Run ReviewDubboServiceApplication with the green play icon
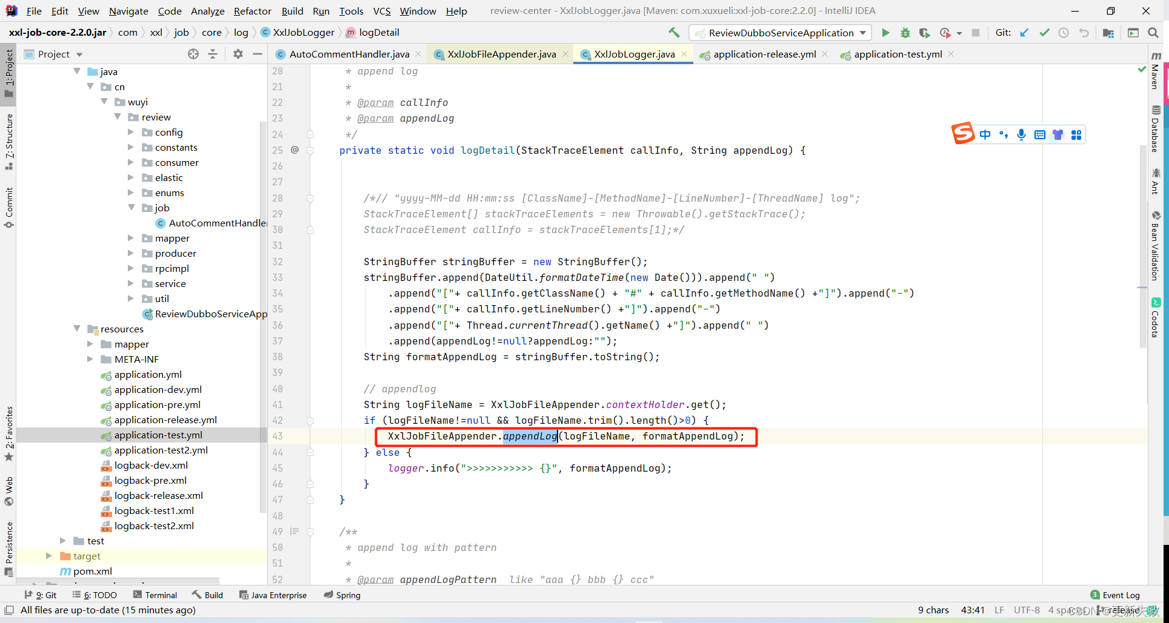Image resolution: width=1169 pixels, height=623 pixels. click(885, 33)
